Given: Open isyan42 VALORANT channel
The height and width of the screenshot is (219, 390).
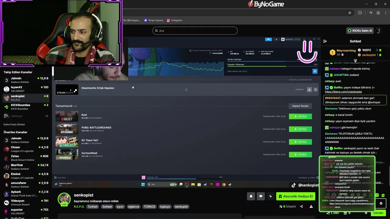Looking at the screenshot, I should tap(26, 89).
